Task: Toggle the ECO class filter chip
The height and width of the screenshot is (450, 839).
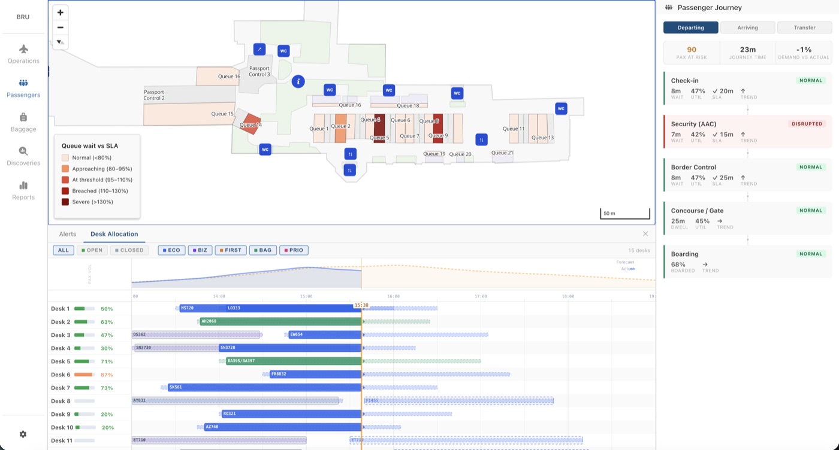Action: click(x=172, y=250)
